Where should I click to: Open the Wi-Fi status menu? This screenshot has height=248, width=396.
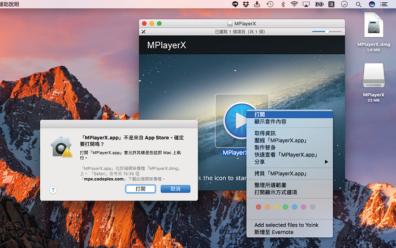point(294,4)
